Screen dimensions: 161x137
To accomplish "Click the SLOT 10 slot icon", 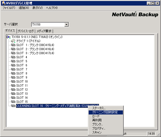I will [x=13, y=81].
